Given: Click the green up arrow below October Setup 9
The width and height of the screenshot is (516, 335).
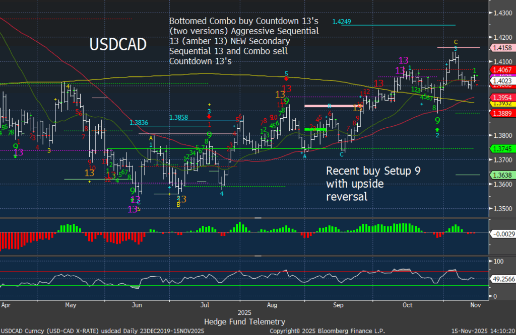Looking at the screenshot, I should coord(437,129).
